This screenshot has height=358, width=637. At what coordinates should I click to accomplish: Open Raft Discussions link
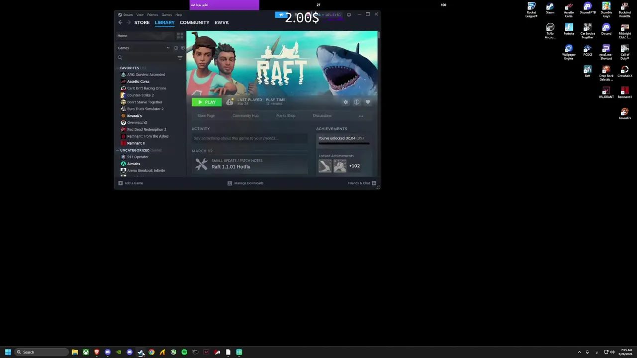(x=322, y=116)
